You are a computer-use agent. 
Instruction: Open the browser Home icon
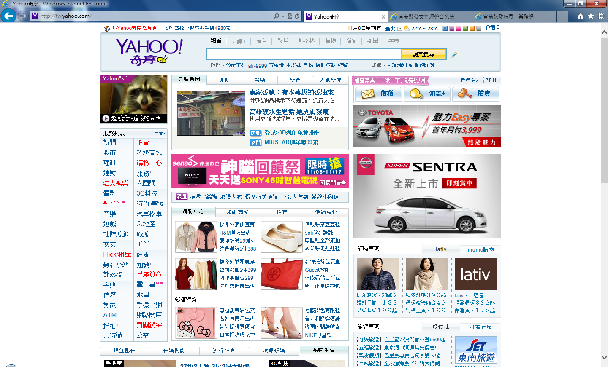point(581,16)
